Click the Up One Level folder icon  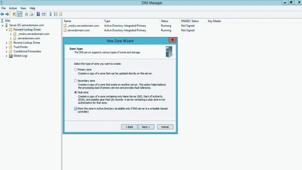(14, 14)
